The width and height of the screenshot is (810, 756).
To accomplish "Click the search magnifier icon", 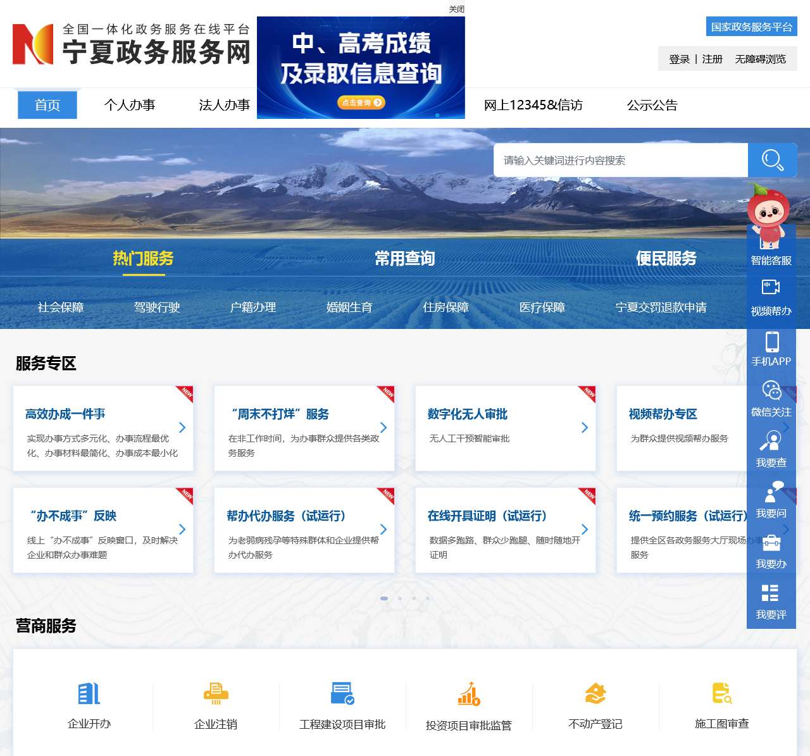I will pyautogui.click(x=772, y=160).
